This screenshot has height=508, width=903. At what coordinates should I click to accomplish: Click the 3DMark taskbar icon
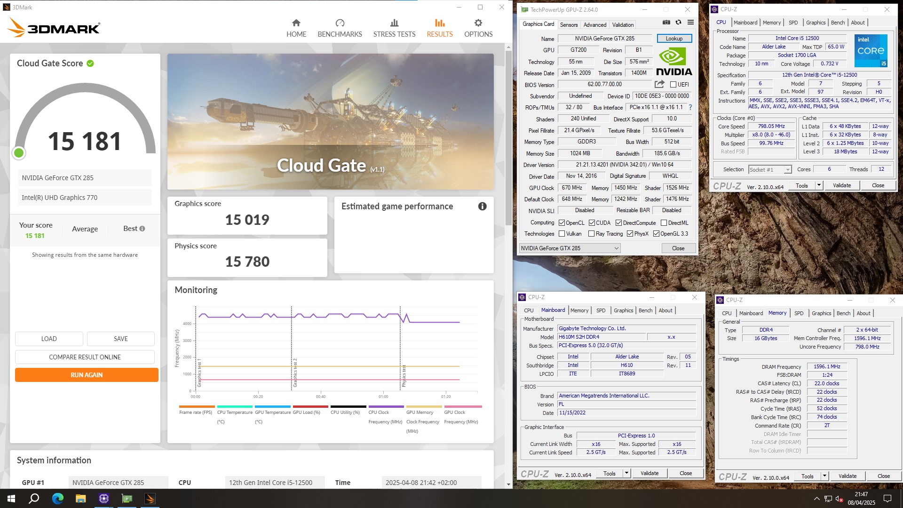pos(150,499)
